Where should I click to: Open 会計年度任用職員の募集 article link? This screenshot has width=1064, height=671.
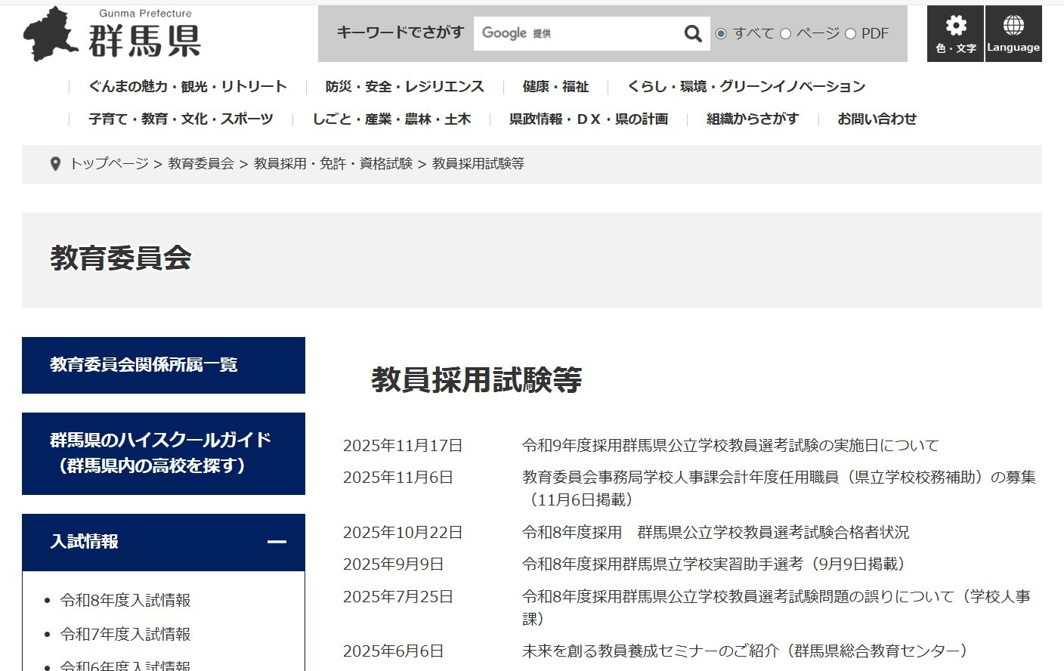(x=779, y=488)
